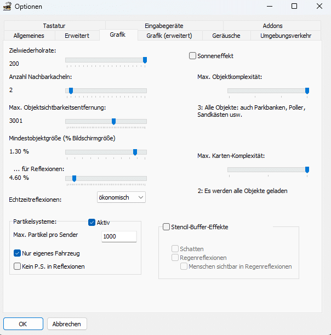Confirm settings with the OK button

23,324
